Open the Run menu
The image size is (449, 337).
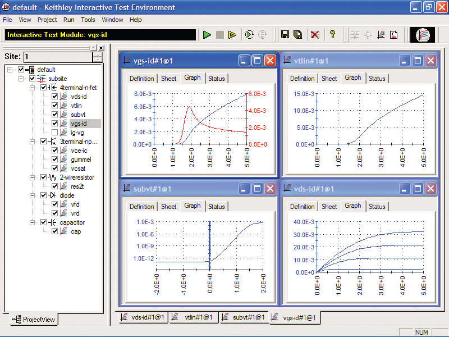tap(68, 20)
